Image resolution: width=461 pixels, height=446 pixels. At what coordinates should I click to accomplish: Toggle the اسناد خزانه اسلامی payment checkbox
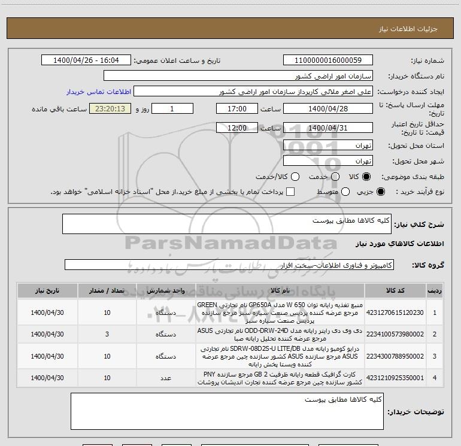coord(290,192)
